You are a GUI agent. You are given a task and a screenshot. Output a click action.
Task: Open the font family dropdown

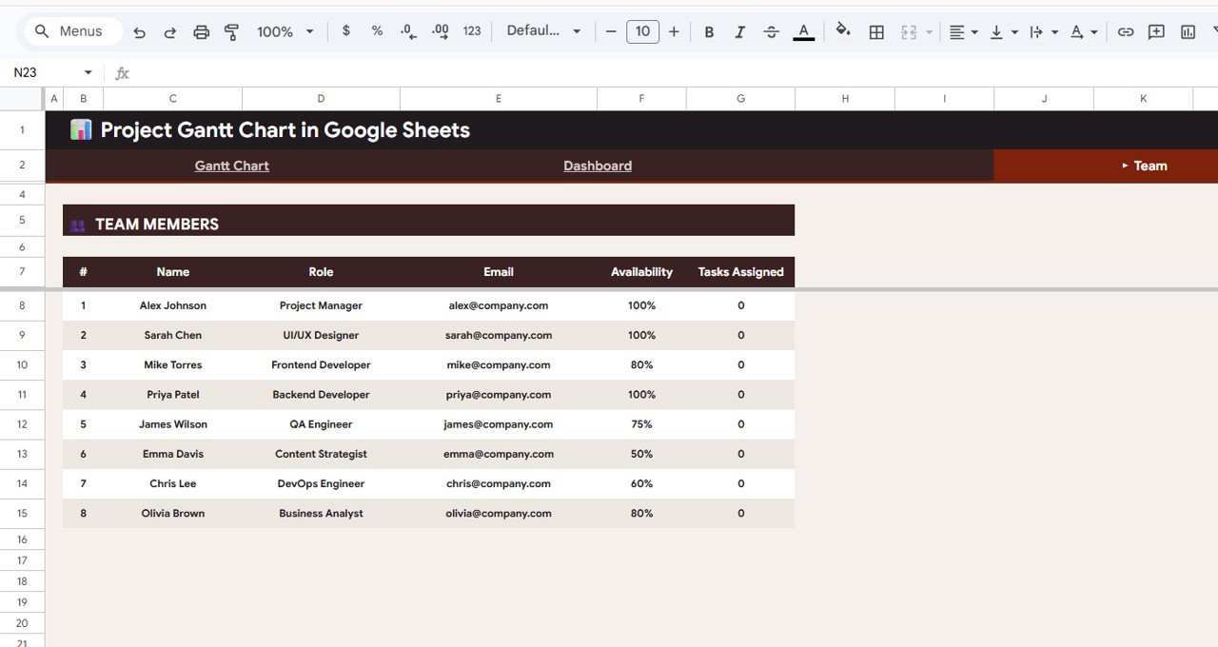(542, 31)
